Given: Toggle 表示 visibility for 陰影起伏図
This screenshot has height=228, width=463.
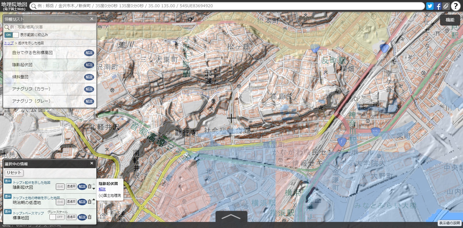Looking at the screenshot, I should pos(8,181).
